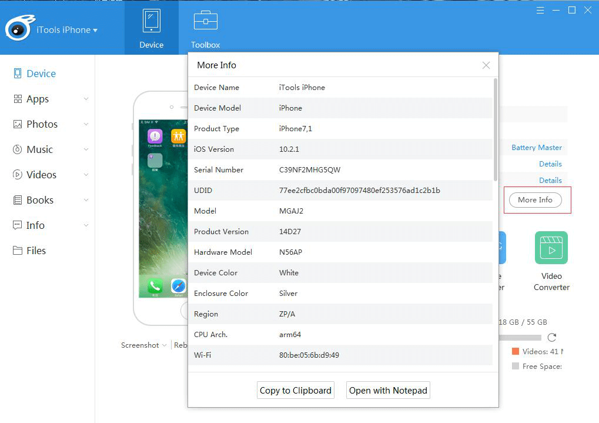Expand the Photos section chevron
The height and width of the screenshot is (423, 599).
click(86, 124)
